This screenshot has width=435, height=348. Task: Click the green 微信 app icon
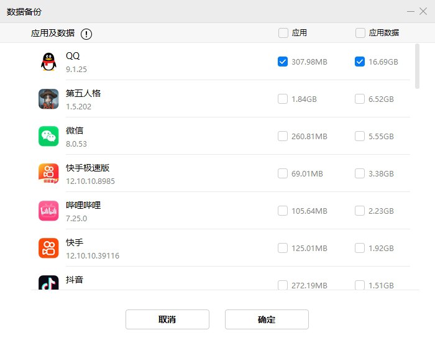click(x=48, y=136)
